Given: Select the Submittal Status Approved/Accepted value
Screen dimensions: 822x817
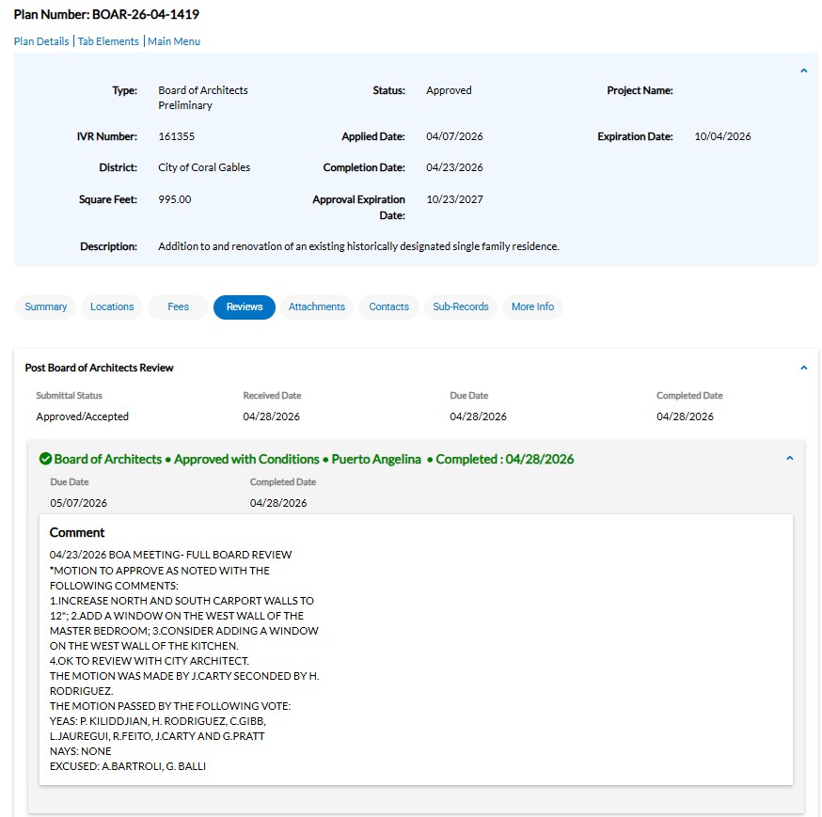Looking at the screenshot, I should click(83, 416).
